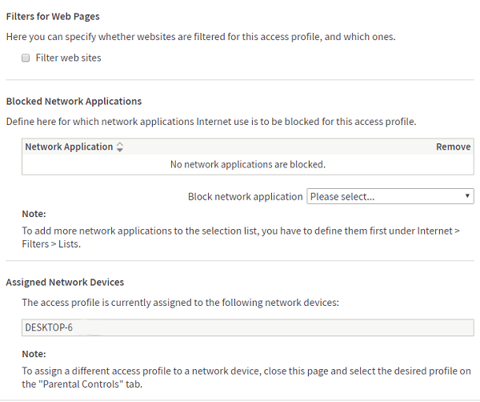
Task: Click the note mentioning the Parental Controls tab
Action: (x=240, y=376)
